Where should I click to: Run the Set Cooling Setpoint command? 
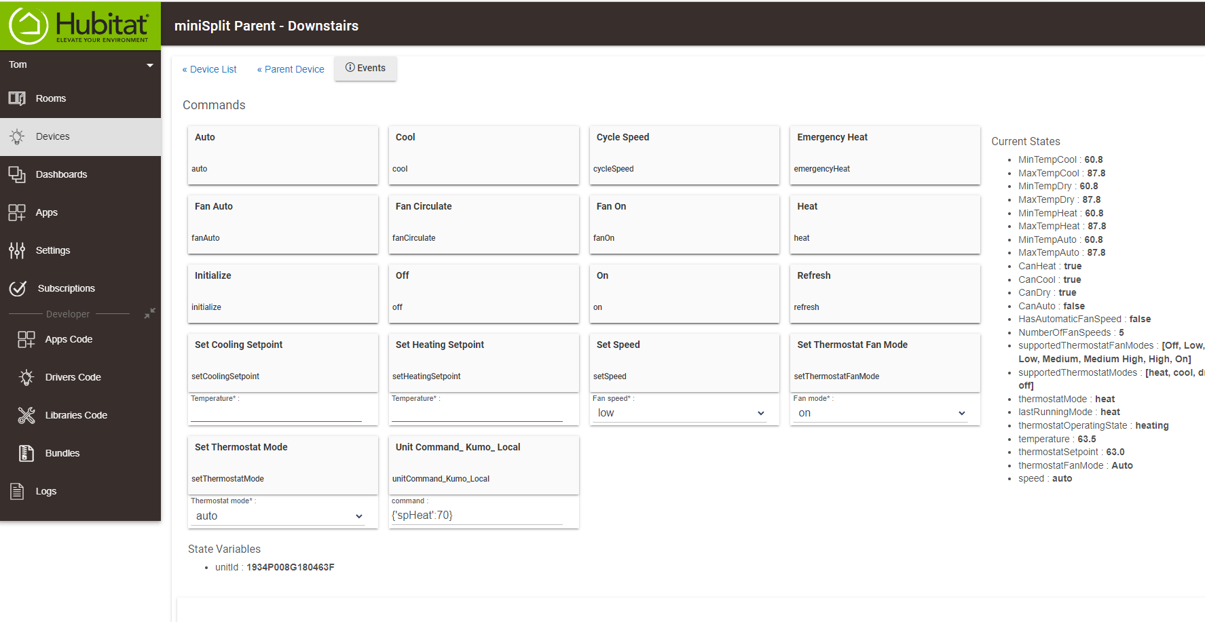point(283,362)
